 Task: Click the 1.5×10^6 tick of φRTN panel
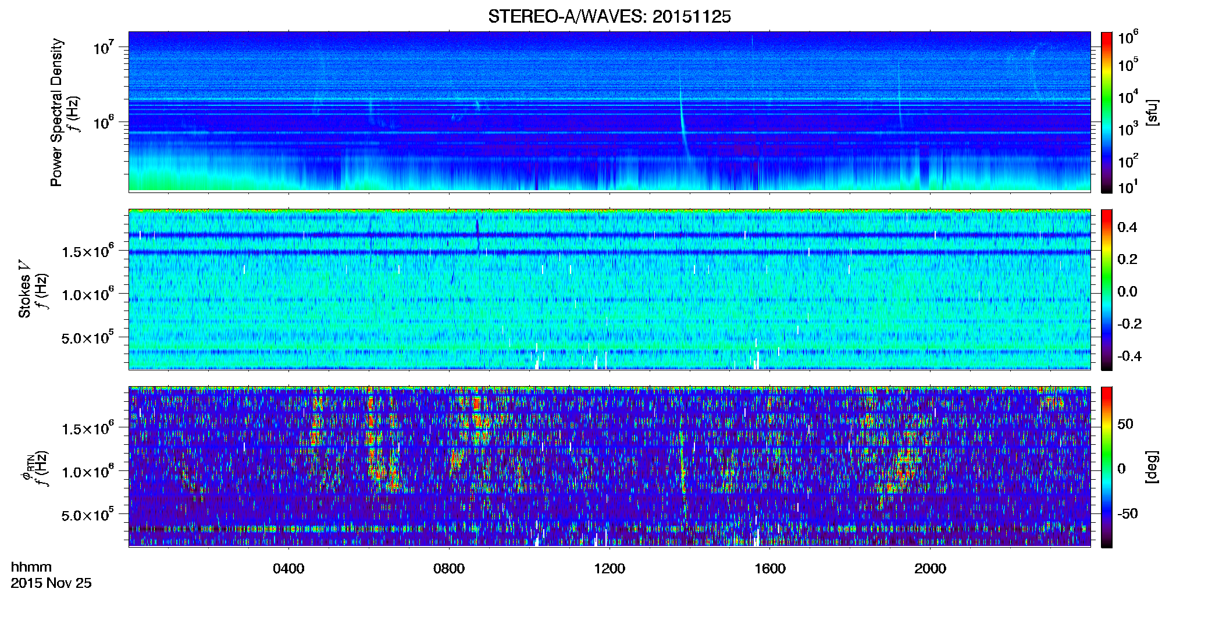[88, 429]
